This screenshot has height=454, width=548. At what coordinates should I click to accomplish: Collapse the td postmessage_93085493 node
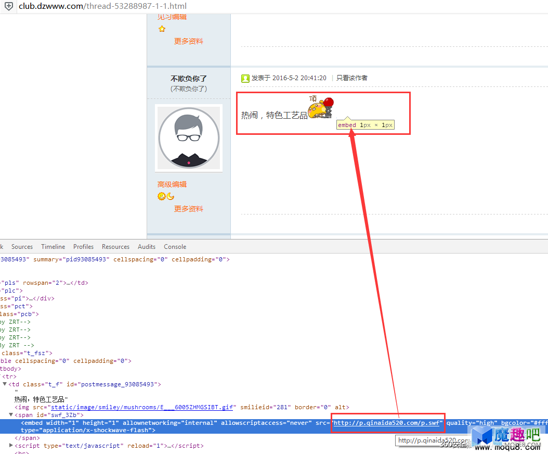coord(5,384)
